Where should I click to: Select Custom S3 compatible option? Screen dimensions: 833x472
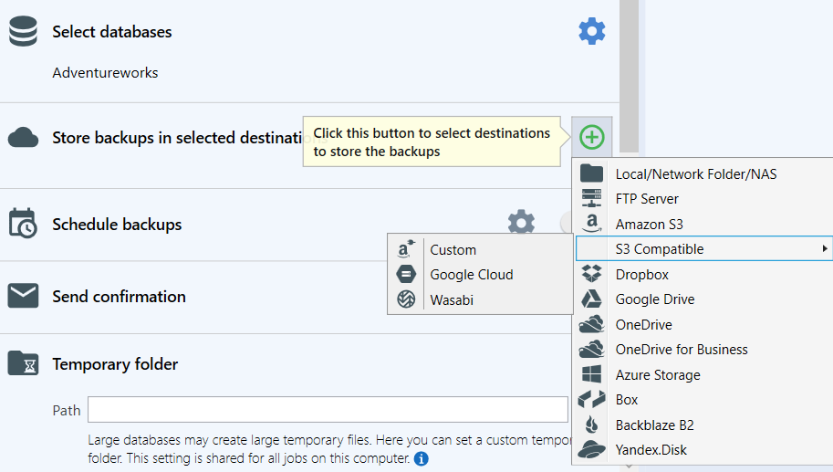coord(453,249)
